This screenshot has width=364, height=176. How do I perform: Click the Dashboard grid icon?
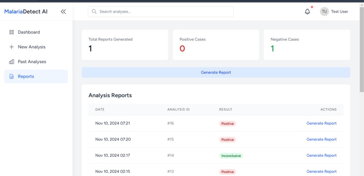pyautogui.click(x=12, y=32)
